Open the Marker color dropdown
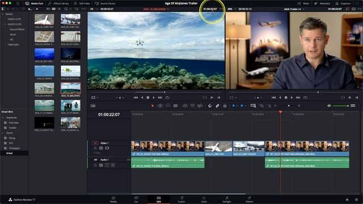 point(245,106)
